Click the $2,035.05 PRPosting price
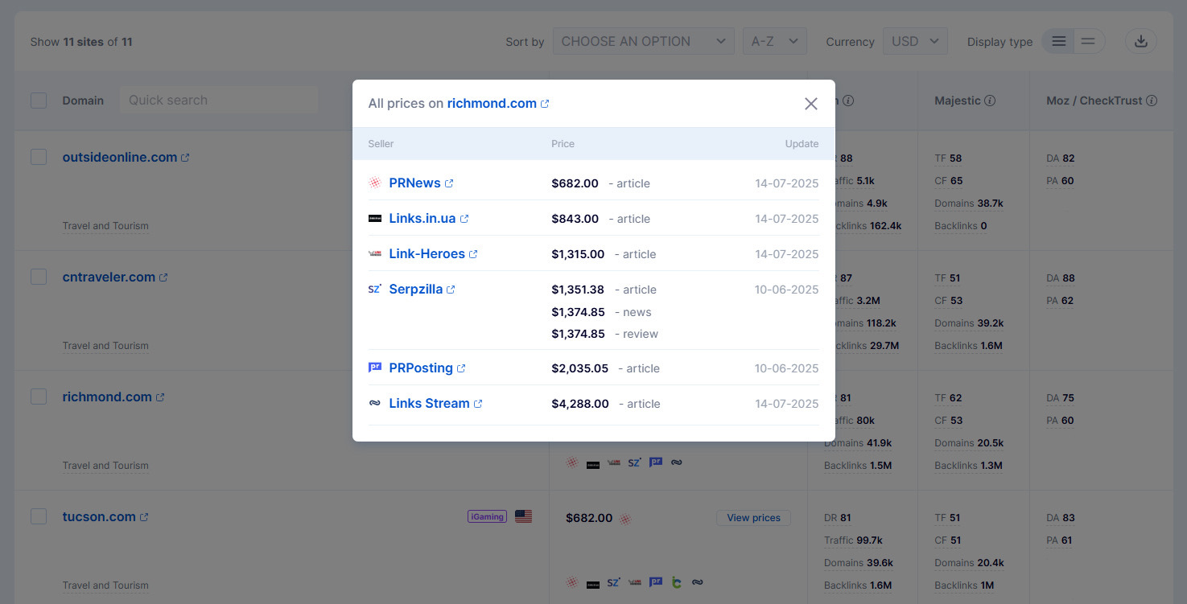 (x=579, y=368)
